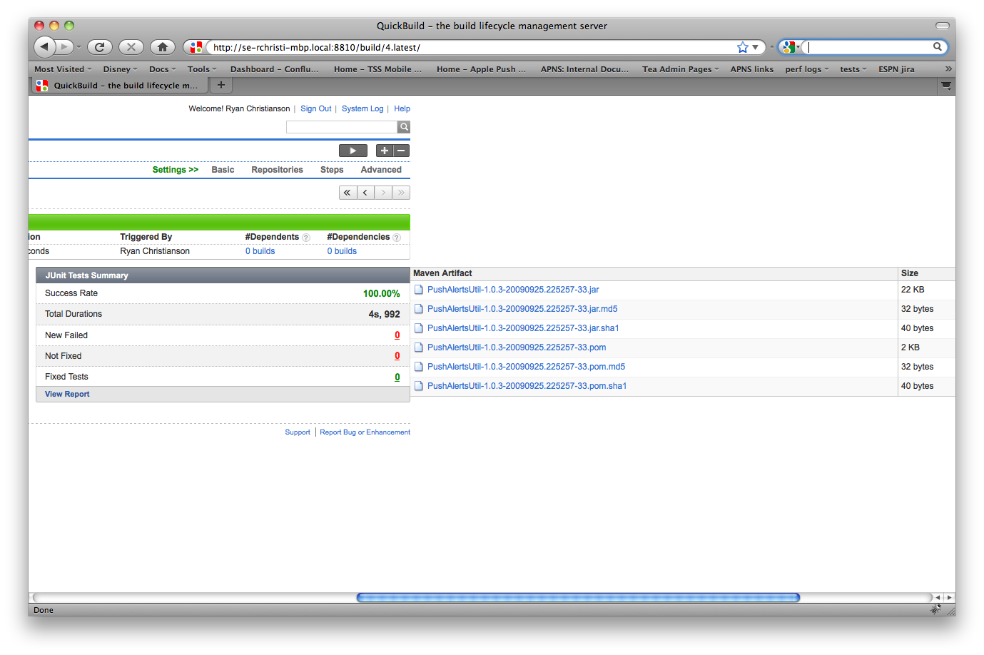Click the run build play button
The width and height of the screenshot is (984, 655).
coord(352,151)
